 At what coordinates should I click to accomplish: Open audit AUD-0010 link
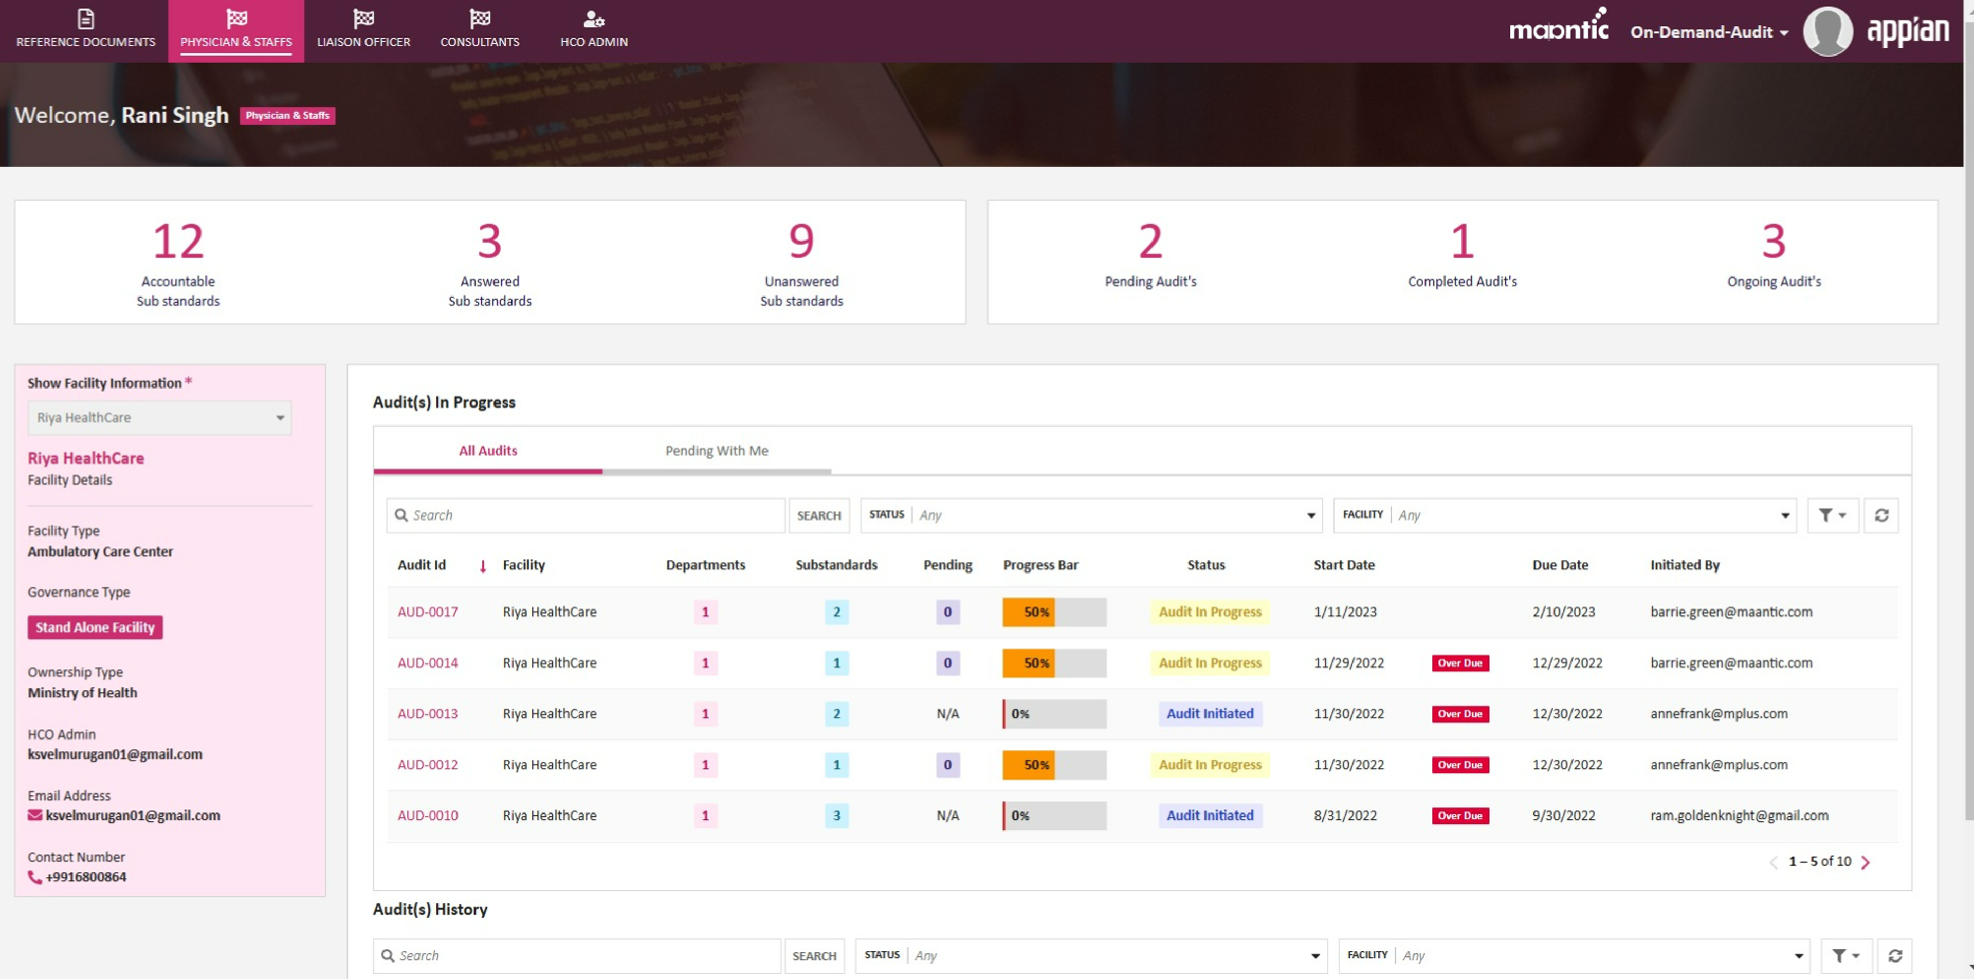coord(428,815)
